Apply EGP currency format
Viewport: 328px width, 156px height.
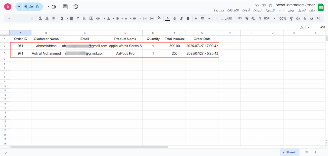267,18
